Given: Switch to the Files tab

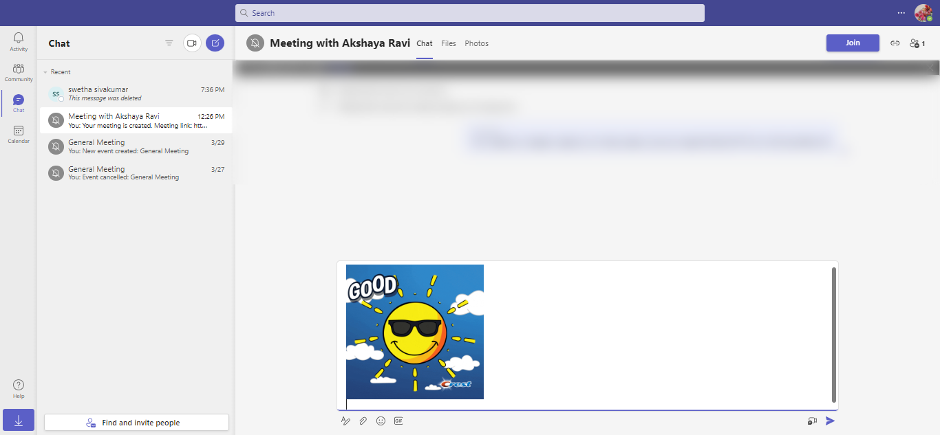Looking at the screenshot, I should click(449, 43).
